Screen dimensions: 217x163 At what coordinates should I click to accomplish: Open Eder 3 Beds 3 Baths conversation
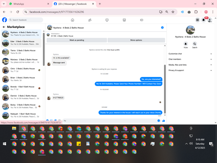(x=21, y=43)
